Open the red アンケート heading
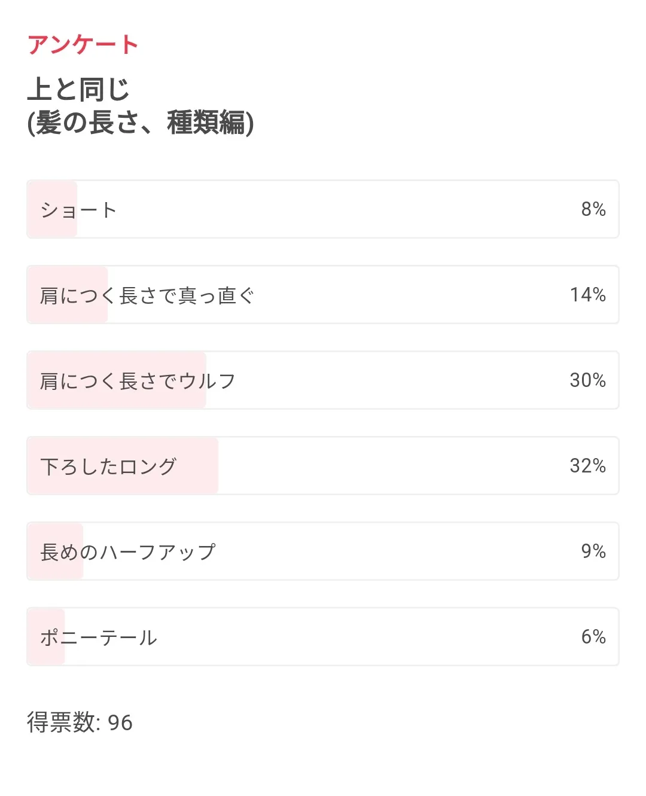Screen dimensions: 646x796 pyautogui.click(x=83, y=45)
